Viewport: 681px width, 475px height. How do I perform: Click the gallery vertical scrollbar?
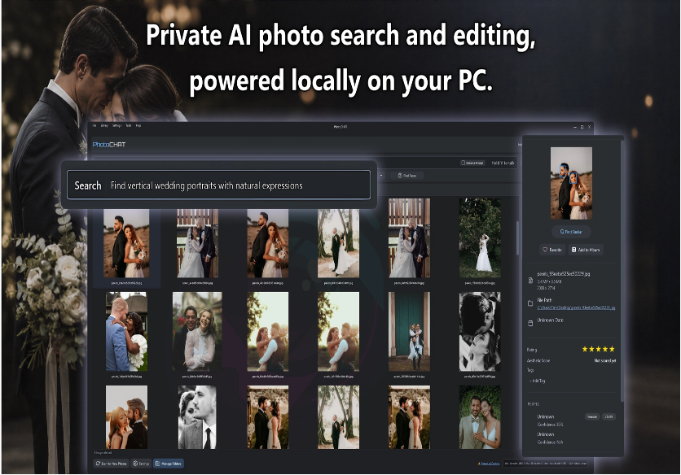tap(518, 238)
